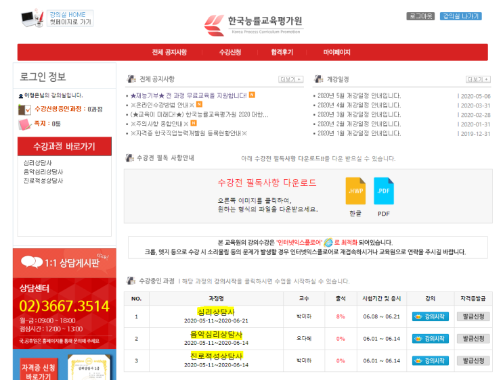Click the speech bubble icon on 상담게시판 banner

pos(31,262)
